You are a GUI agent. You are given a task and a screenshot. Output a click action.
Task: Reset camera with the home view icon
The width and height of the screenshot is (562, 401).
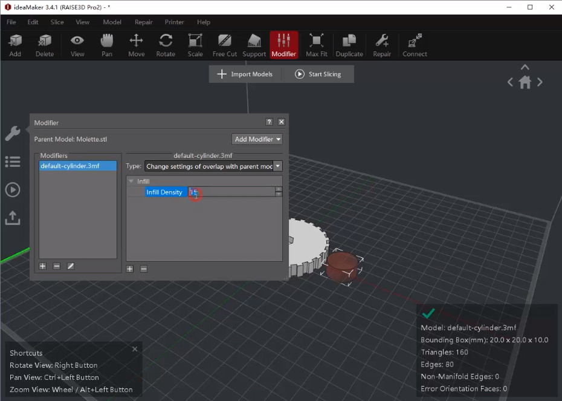525,82
